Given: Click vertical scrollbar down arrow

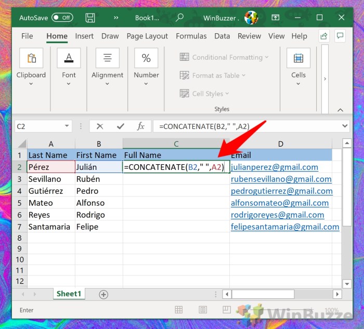Looking at the screenshot, I should click(x=347, y=284).
